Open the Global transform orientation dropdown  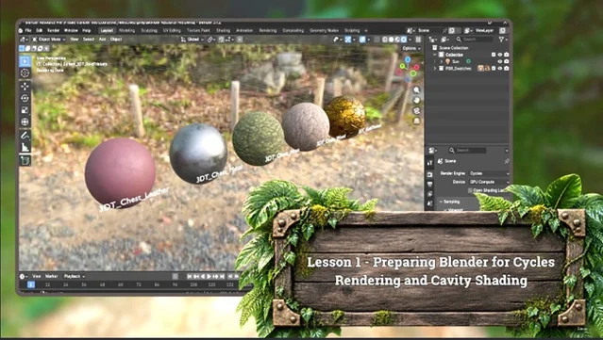click(x=193, y=40)
